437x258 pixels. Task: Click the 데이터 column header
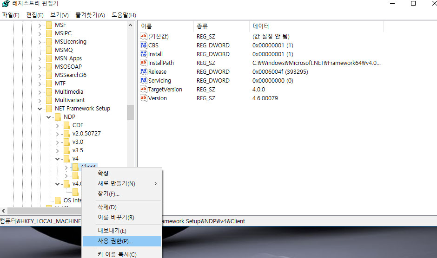click(x=260, y=26)
